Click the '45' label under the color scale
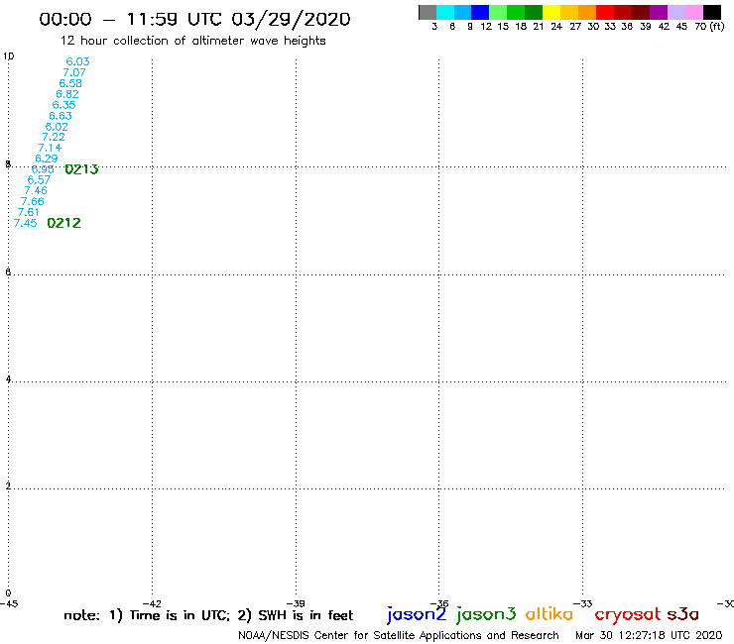Image resolution: width=734 pixels, height=644 pixels. click(681, 27)
